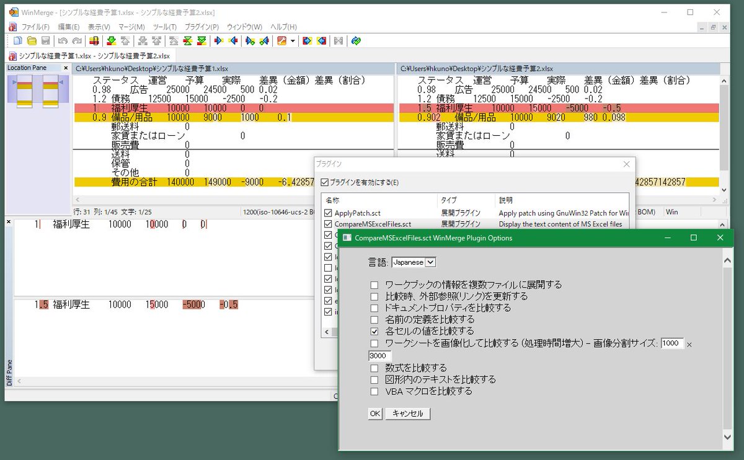This screenshot has height=460, width=744.
Task: Open the ファイル(F) menu
Action: [35, 27]
